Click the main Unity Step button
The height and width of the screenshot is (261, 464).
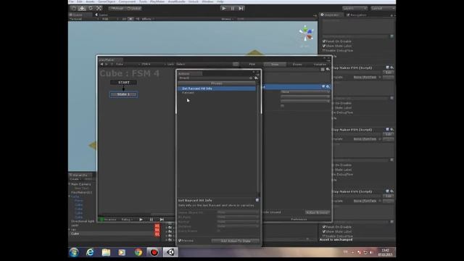click(x=241, y=8)
